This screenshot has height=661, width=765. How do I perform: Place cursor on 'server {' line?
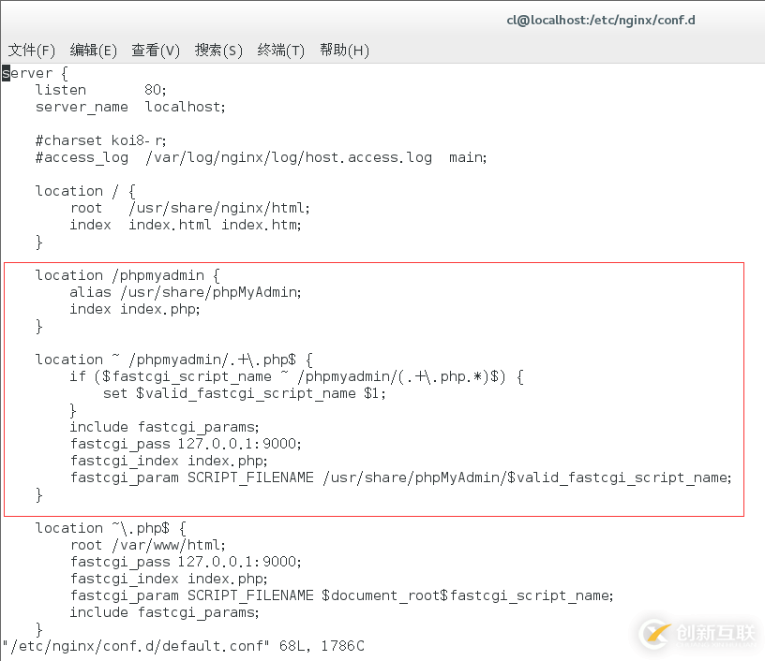[35, 73]
